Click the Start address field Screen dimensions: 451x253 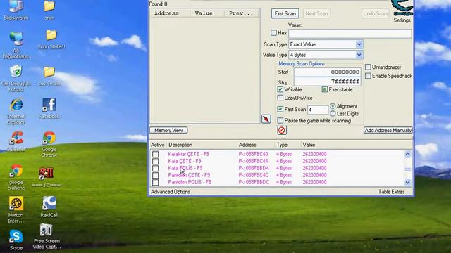[x=327, y=72]
